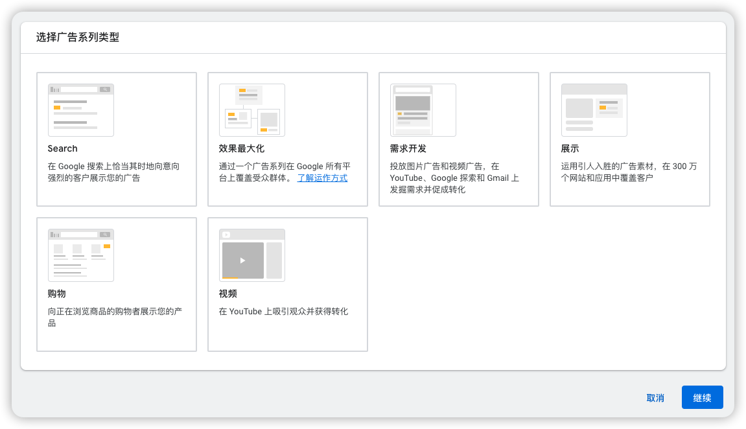This screenshot has width=746, height=429.
Task: Click the 需求开发 campaign illustration icon
Action: pyautogui.click(x=423, y=110)
